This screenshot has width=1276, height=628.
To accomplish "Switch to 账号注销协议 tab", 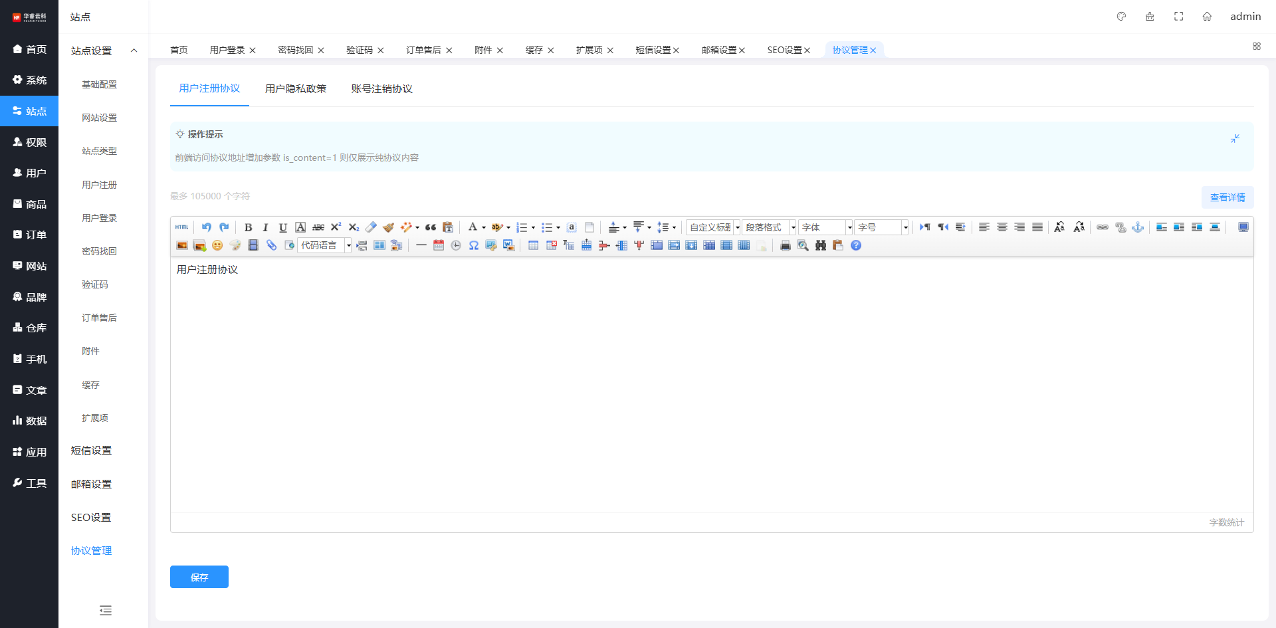I will tap(381, 89).
